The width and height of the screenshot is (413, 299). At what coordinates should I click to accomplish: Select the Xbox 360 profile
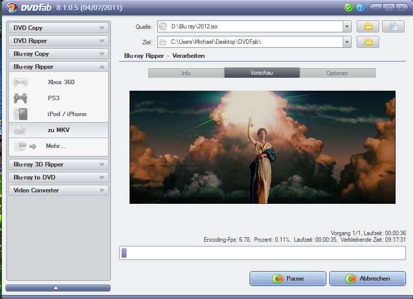click(x=58, y=82)
